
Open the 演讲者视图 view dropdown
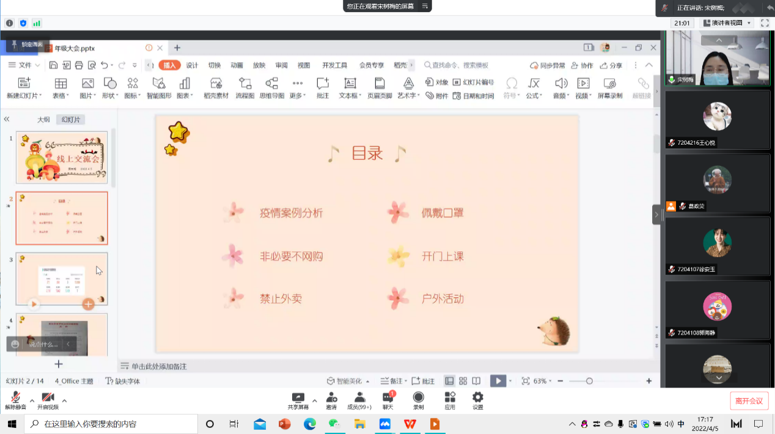[x=727, y=23]
